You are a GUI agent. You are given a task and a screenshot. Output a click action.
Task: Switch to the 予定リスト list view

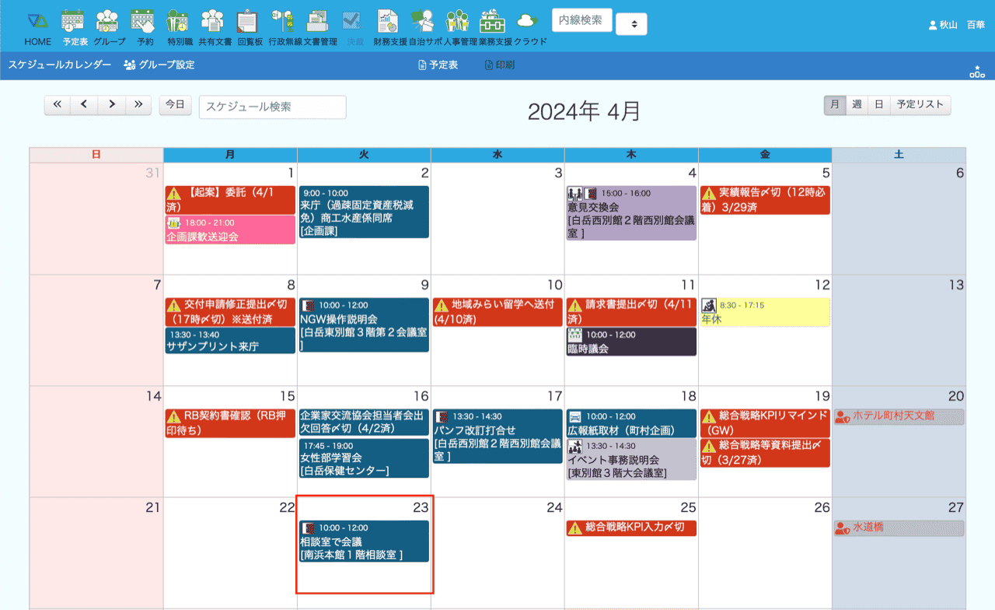920,105
